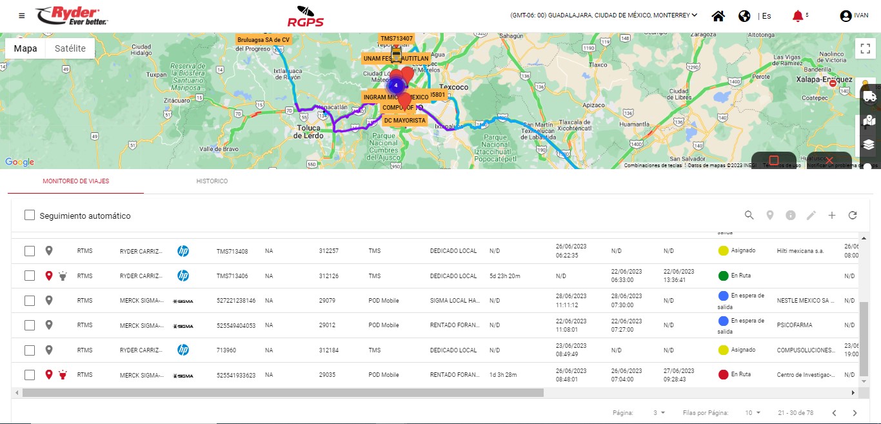Toggle map fullscreen view
Viewport: 881px width, 424px height.
(864, 48)
